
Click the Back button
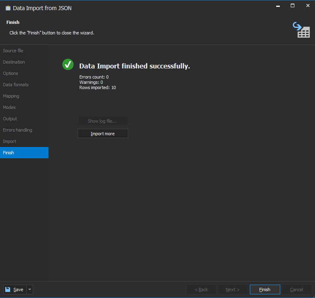201,289
